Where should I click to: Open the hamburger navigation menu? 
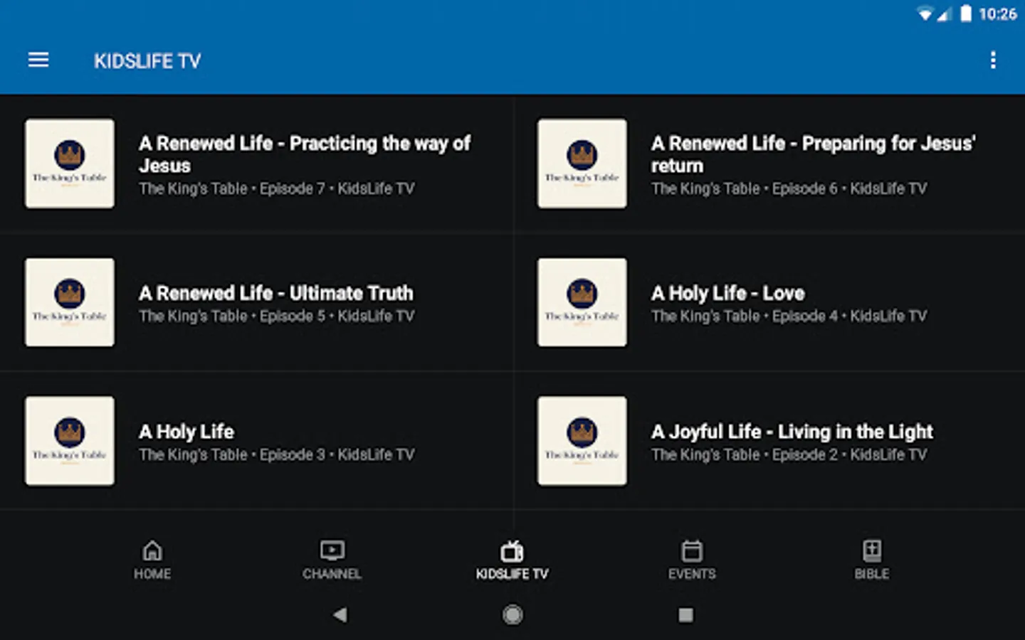pos(38,60)
